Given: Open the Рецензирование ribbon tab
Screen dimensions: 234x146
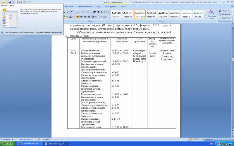Looking at the screenshot, I should tap(85, 6).
